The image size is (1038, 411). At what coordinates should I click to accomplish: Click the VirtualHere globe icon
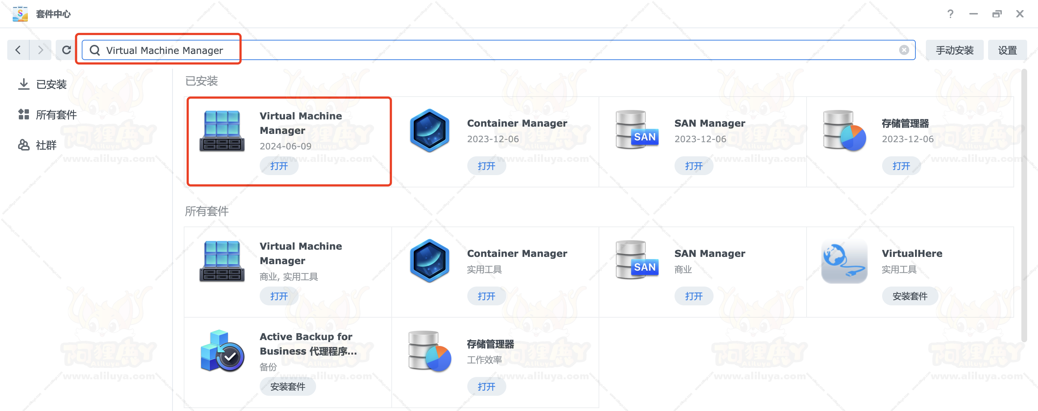tap(844, 261)
